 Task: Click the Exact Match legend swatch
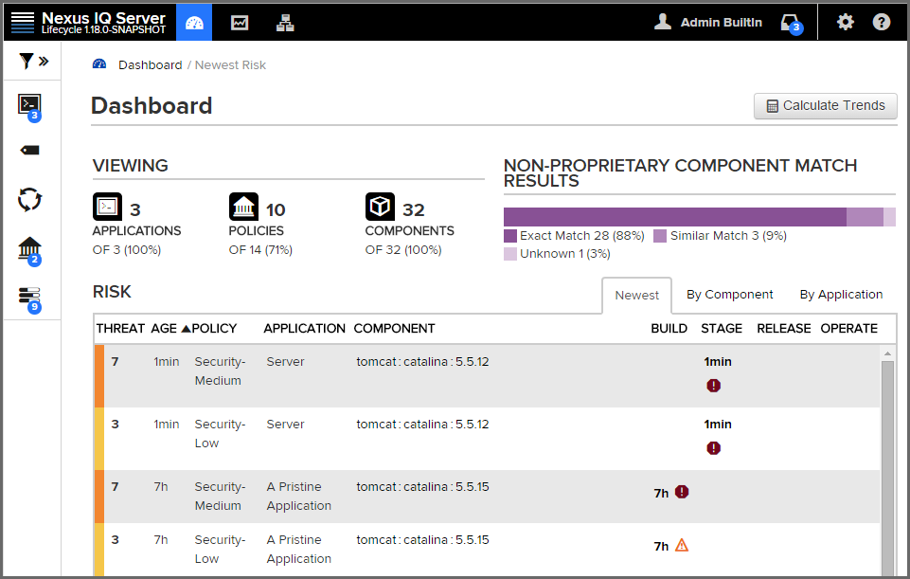(510, 236)
